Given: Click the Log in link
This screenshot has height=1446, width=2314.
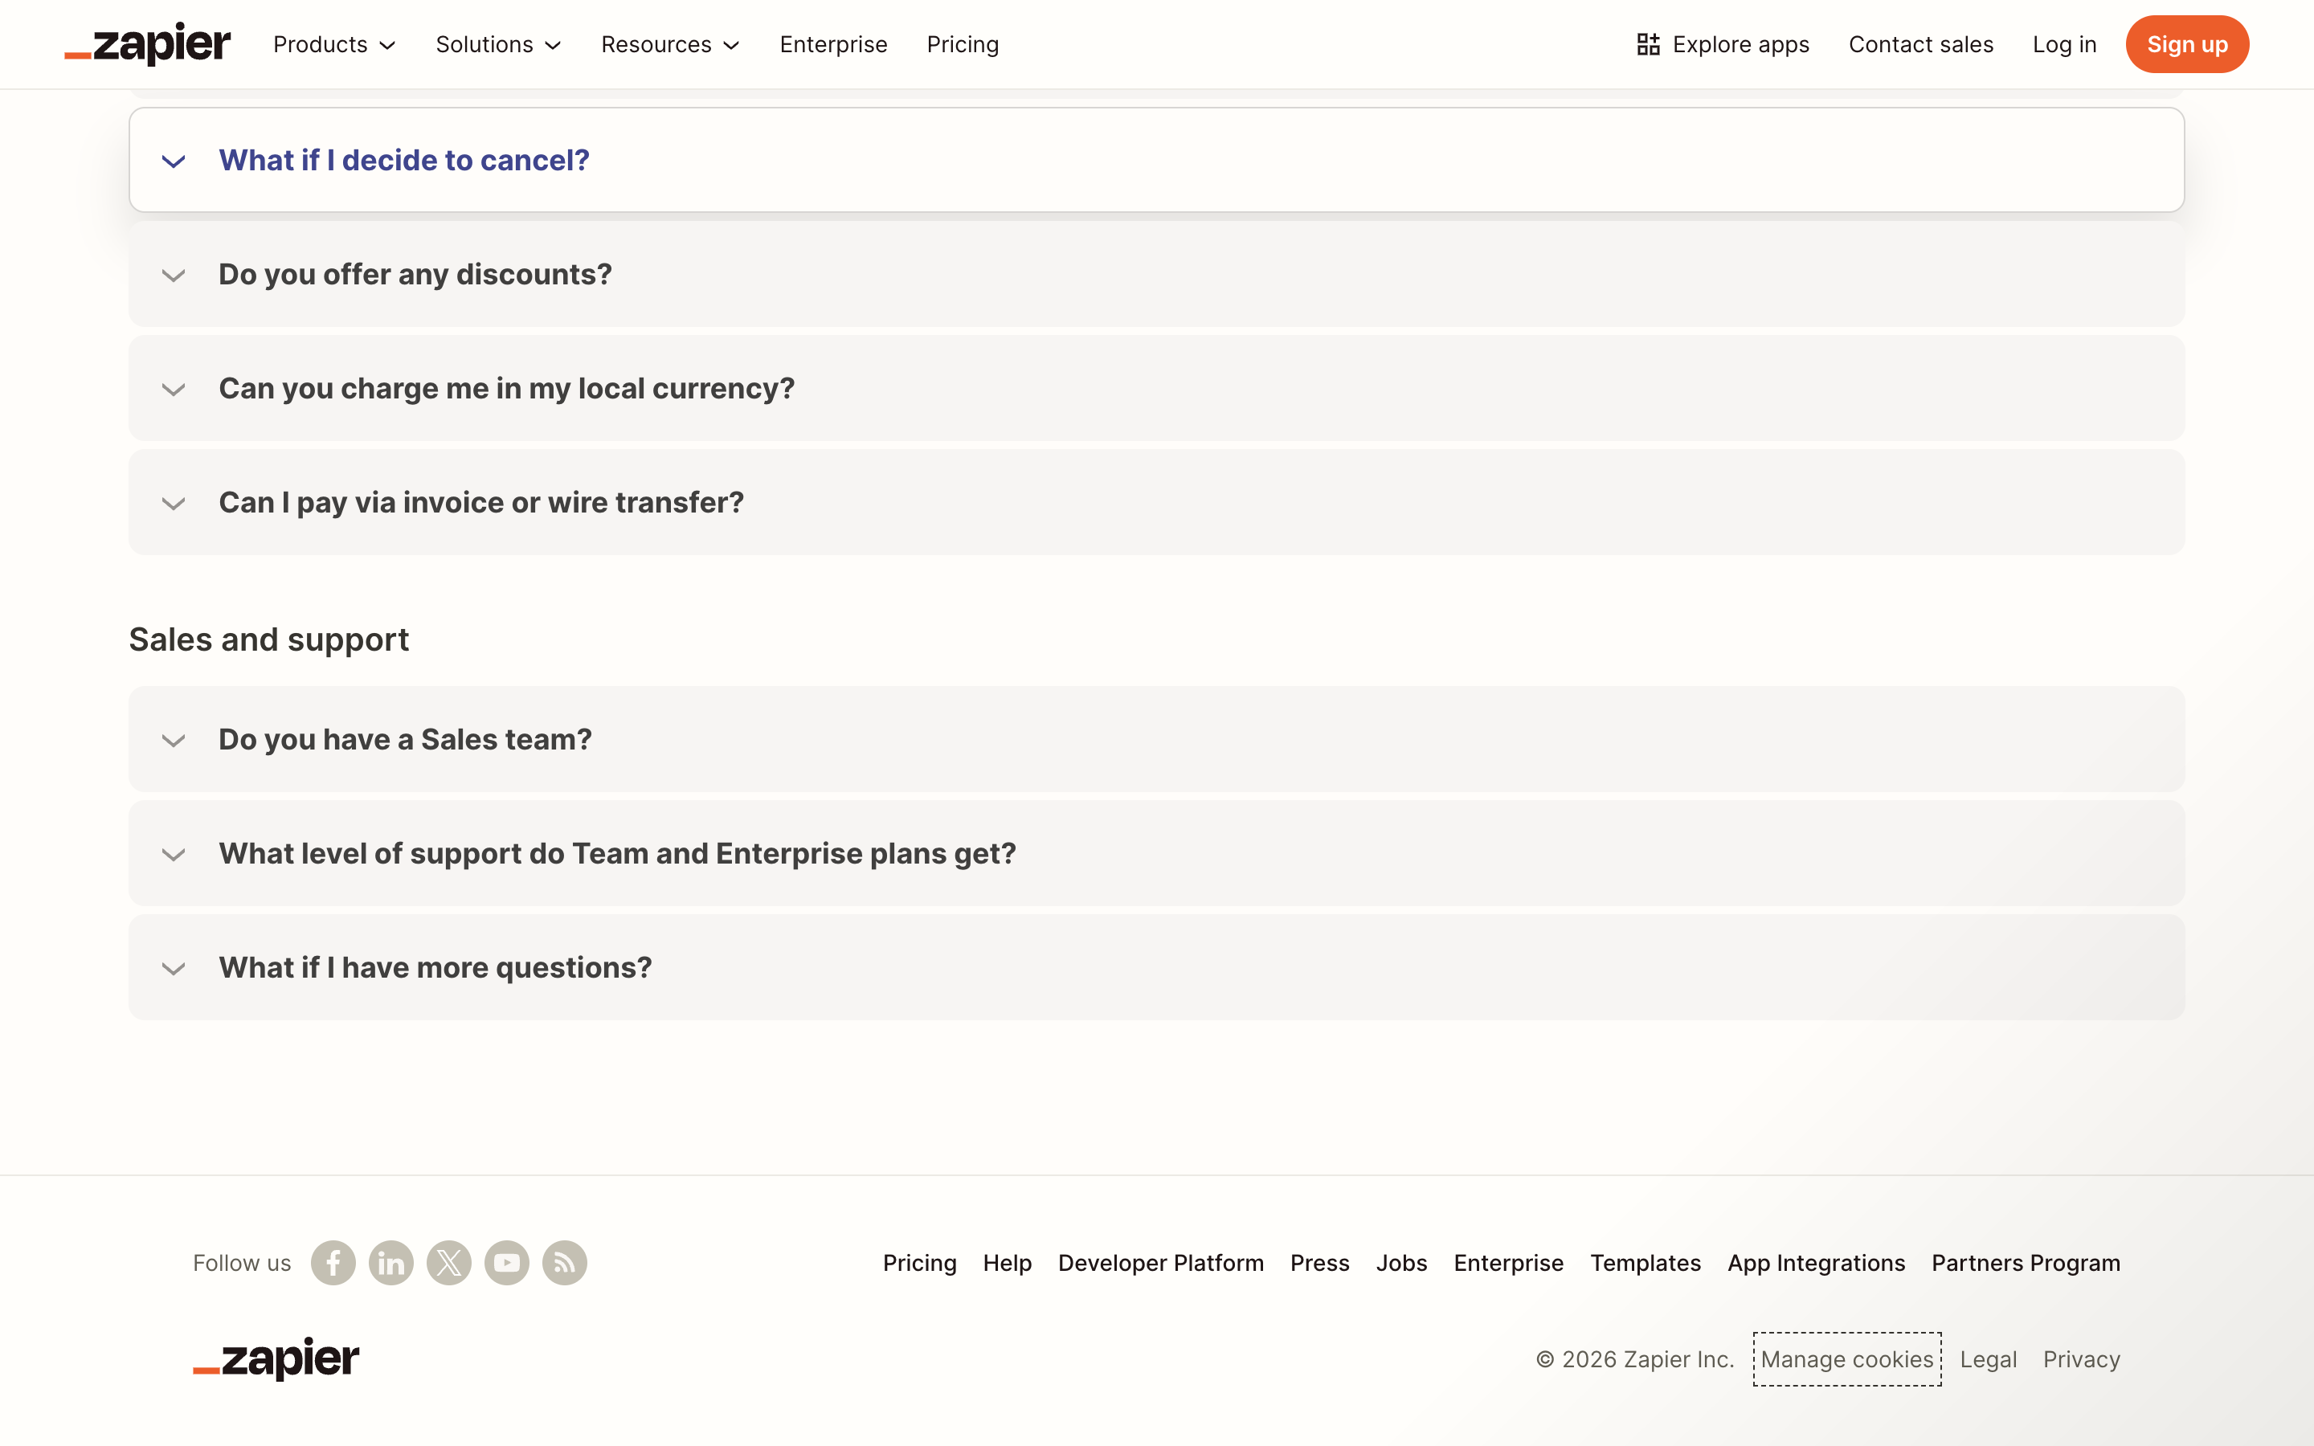Looking at the screenshot, I should tap(2063, 44).
